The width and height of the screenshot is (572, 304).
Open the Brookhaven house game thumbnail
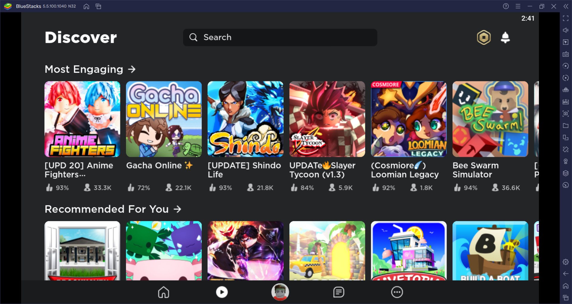(82, 251)
